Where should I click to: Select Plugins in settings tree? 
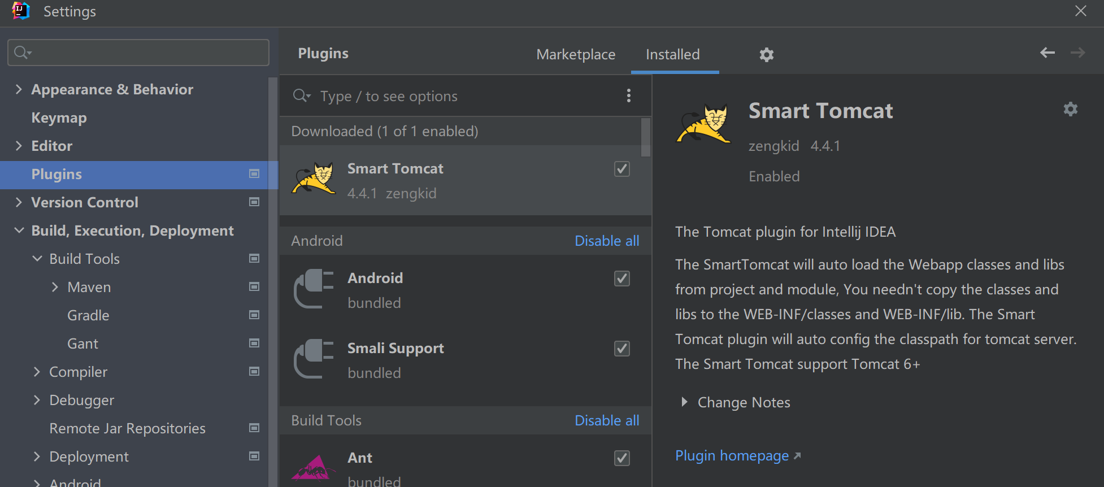[x=139, y=175]
